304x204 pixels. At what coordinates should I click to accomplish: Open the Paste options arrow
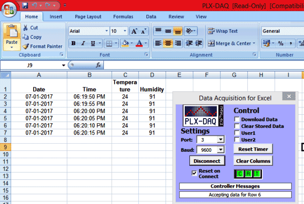pos(12,48)
